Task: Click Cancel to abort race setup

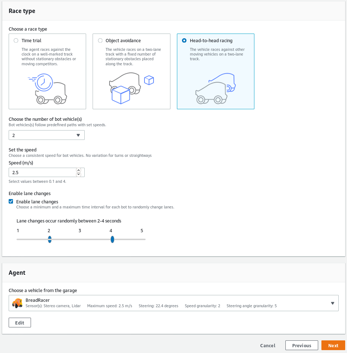Action: coord(268,345)
